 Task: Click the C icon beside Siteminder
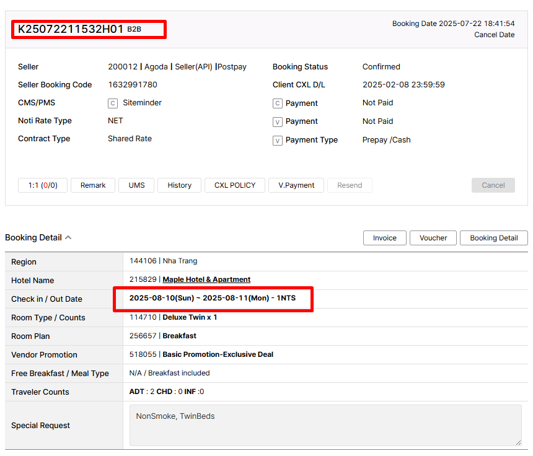[x=113, y=103]
